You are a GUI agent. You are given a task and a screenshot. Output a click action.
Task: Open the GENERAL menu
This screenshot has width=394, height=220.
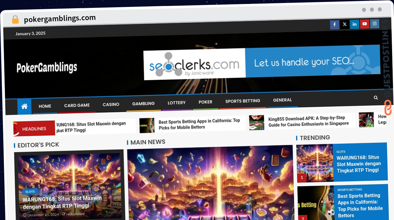click(282, 100)
